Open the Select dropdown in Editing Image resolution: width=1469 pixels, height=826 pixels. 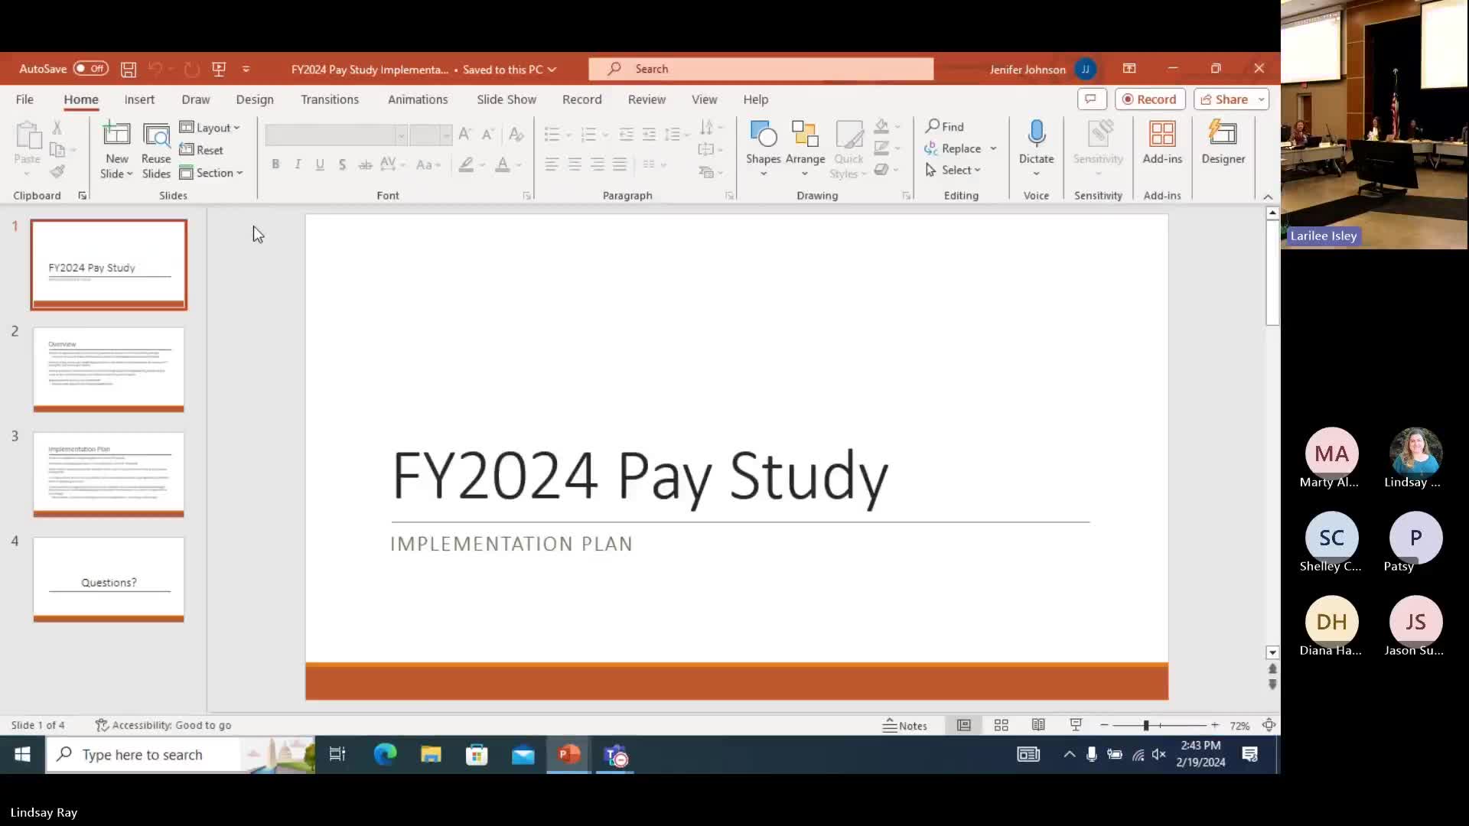[953, 170]
